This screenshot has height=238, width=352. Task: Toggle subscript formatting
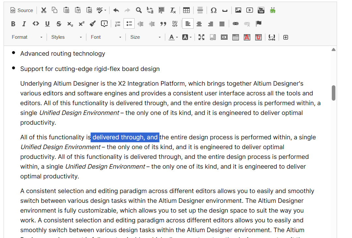(x=70, y=24)
